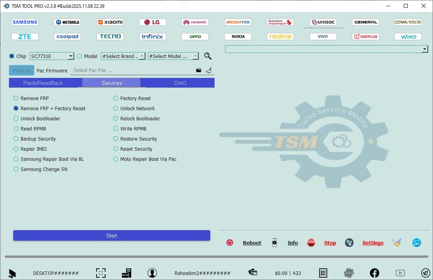Choose the Unlock Bootloader operation

point(16,118)
